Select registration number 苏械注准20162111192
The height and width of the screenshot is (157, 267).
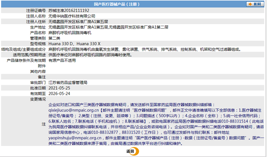click(68, 11)
